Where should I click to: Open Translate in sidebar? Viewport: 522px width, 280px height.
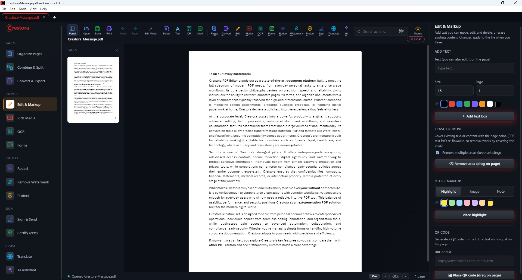30,256
